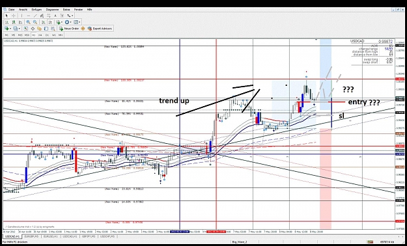The image size is (407, 246).
Task: Switch to the GBPJPY,M5 chart tab
Action: coord(89,236)
